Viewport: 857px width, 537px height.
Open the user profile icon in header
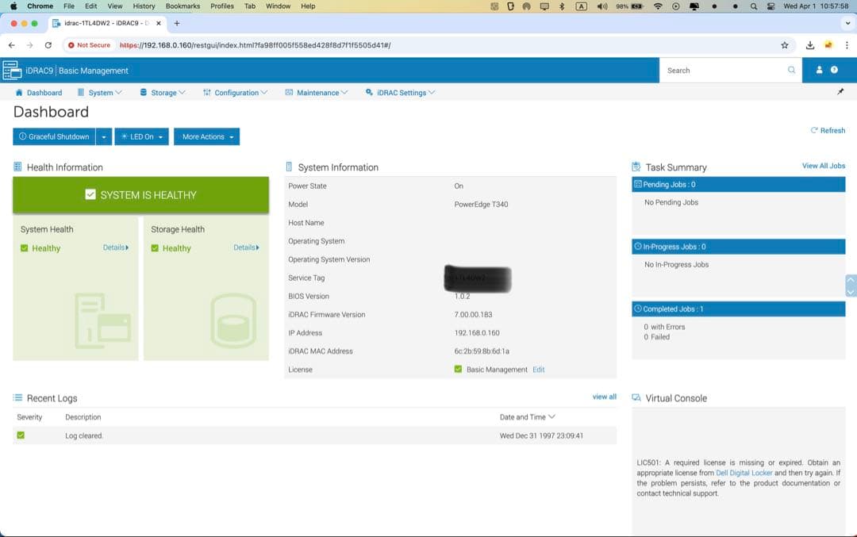coord(819,70)
